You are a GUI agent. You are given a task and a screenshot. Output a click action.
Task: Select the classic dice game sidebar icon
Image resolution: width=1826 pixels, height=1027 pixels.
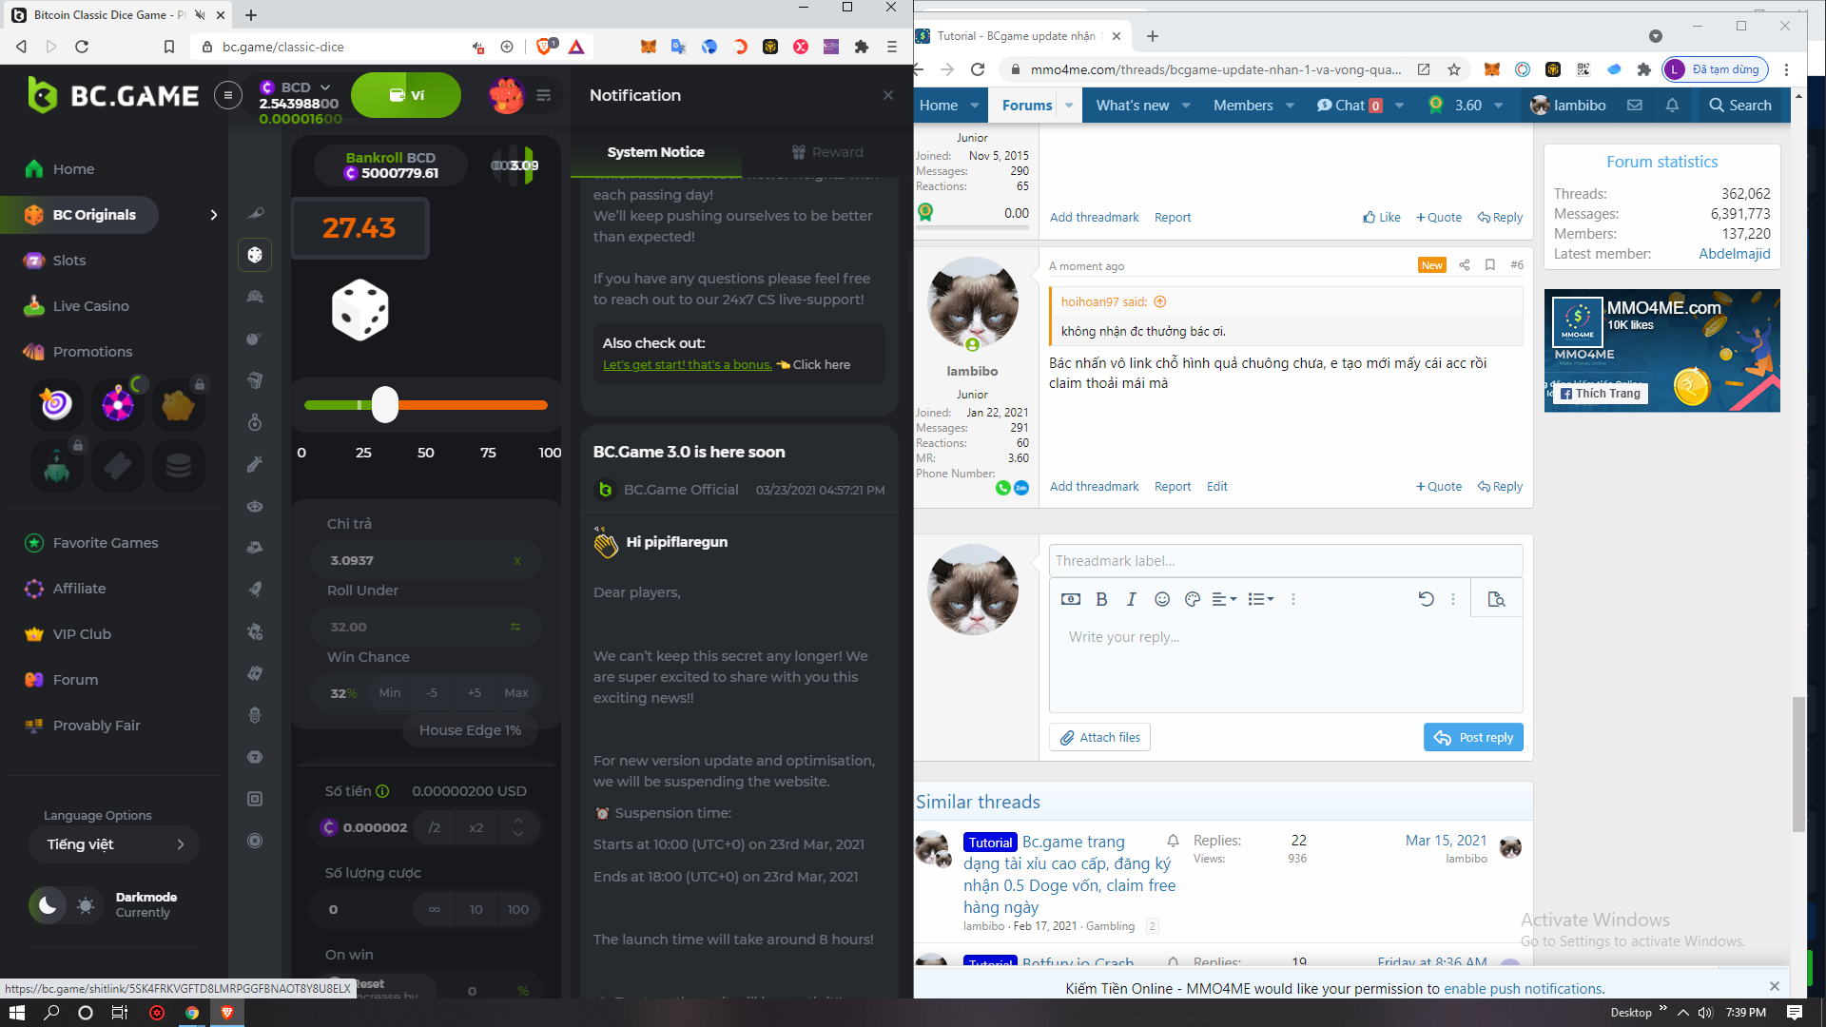[255, 255]
